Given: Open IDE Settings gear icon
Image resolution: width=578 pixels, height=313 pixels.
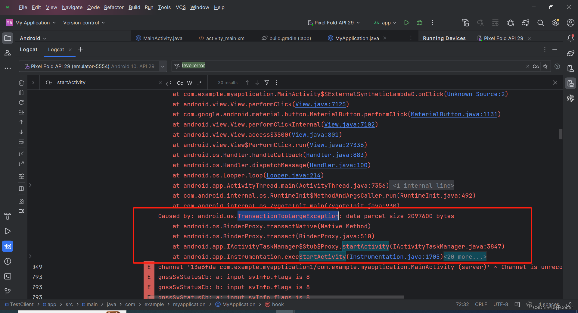Looking at the screenshot, I should 555,23.
